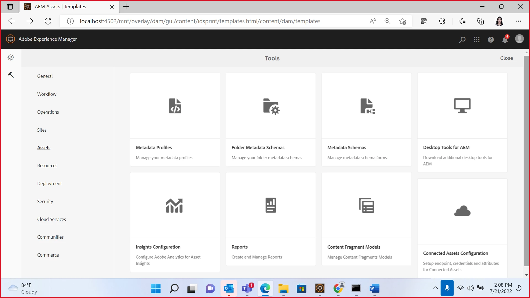This screenshot has height=298, width=530.
Task: Open the Insights Configuration chart card
Action: point(174,206)
